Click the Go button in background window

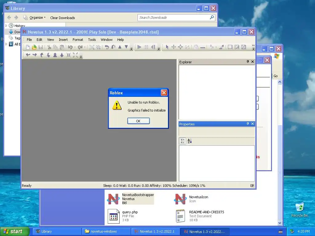click(x=275, y=76)
